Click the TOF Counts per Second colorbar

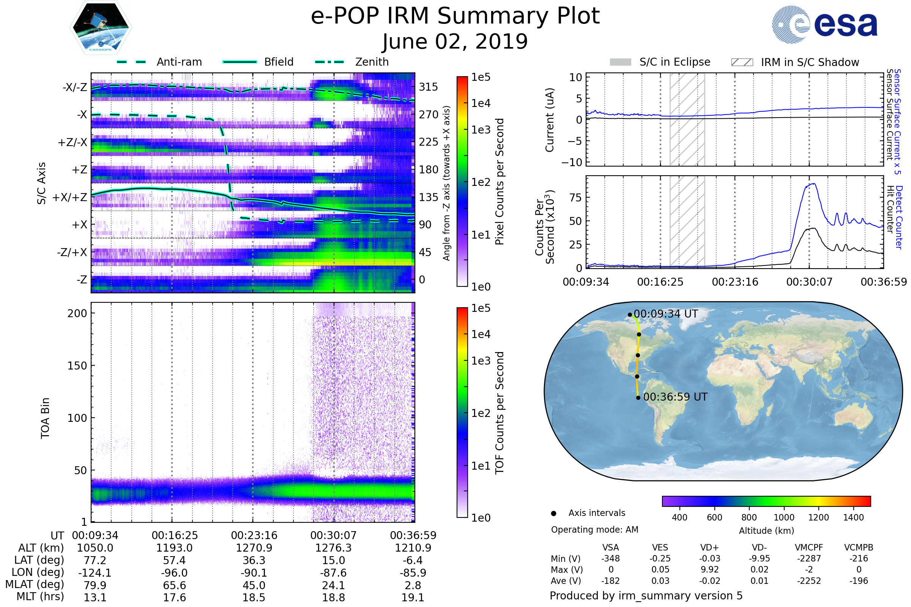tap(462, 413)
